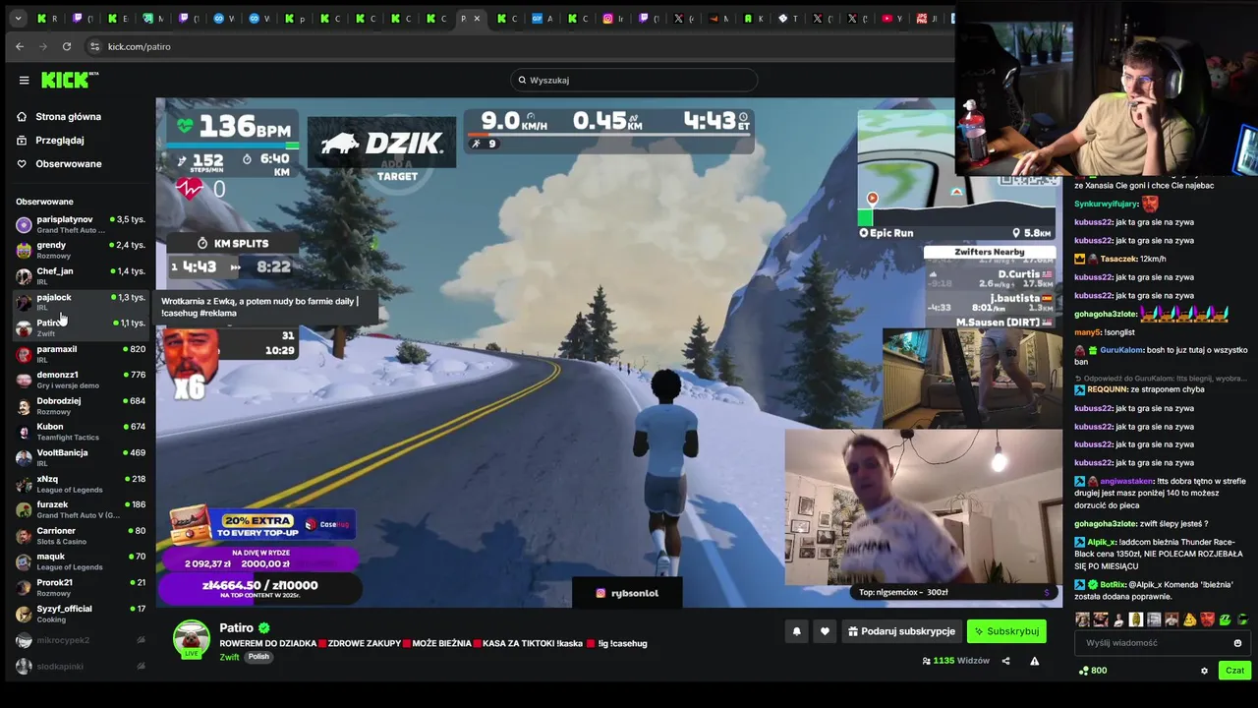Screen dimensions: 1258x708
Task: Insert the yellow blob quick emote
Action: [x=1189, y=619]
